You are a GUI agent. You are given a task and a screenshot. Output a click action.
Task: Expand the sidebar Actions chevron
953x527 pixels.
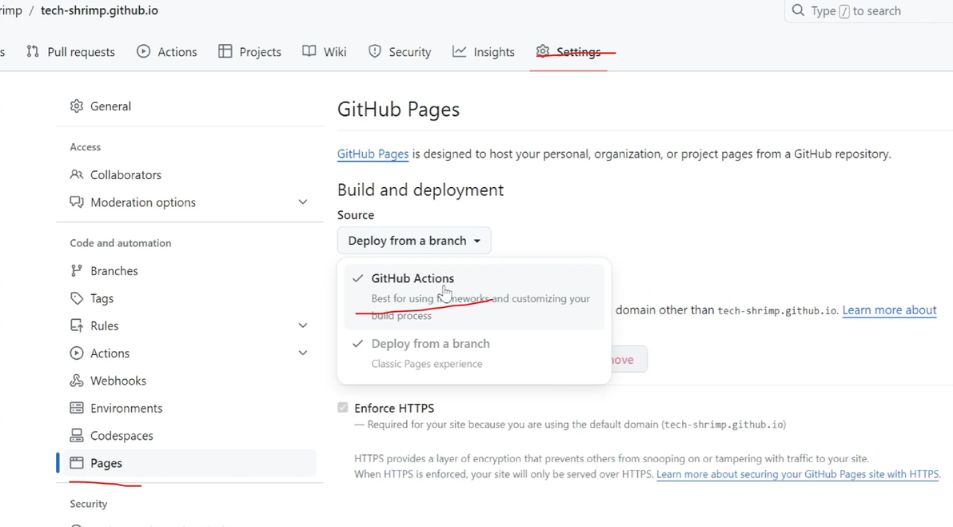pyautogui.click(x=303, y=353)
